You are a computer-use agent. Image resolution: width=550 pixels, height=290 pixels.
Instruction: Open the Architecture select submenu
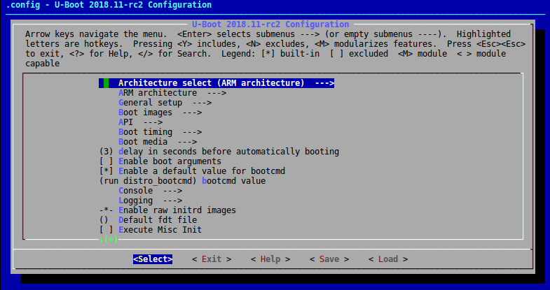(216, 83)
